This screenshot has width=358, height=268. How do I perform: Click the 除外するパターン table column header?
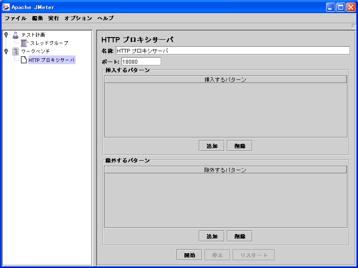point(226,170)
